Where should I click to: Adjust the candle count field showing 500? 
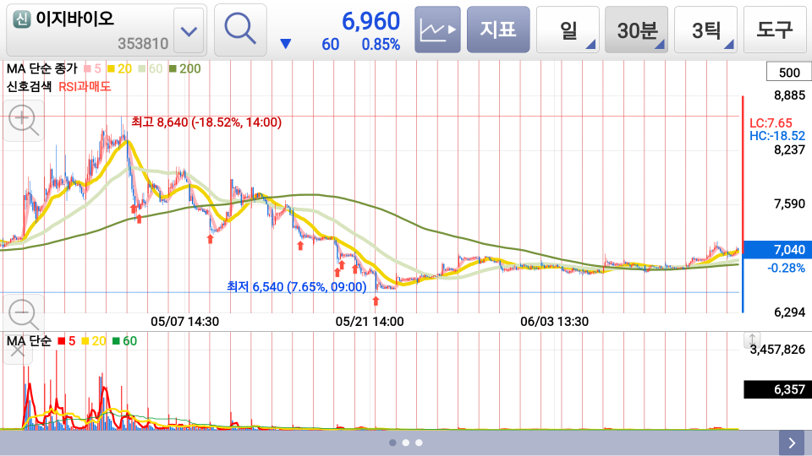(788, 72)
